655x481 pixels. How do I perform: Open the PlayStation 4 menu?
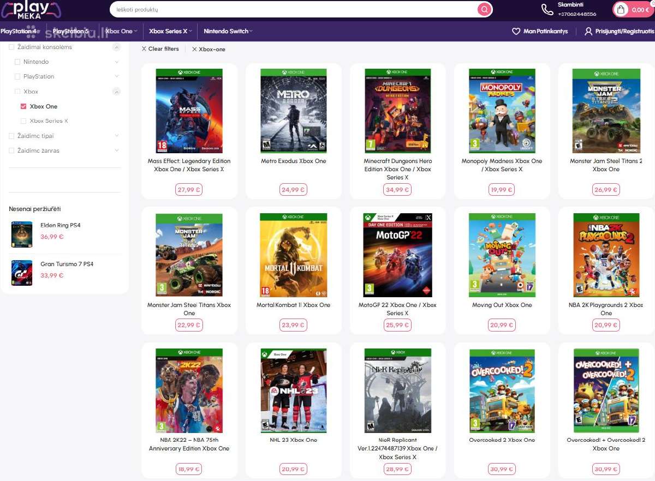click(20, 31)
